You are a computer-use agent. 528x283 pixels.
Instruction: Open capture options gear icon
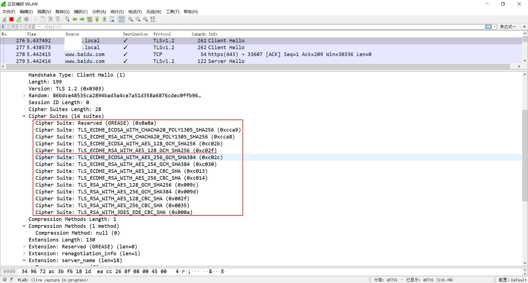click(x=26, y=19)
